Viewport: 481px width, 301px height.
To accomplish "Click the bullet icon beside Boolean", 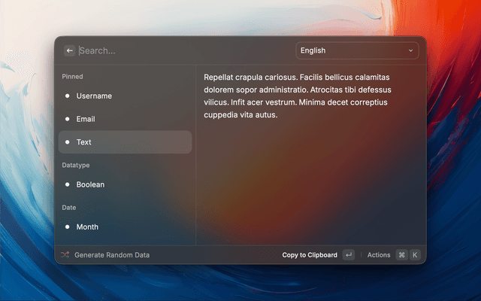I will coord(68,184).
